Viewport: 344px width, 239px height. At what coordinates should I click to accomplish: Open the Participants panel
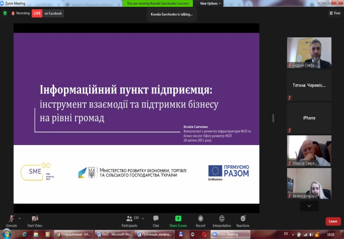tap(129, 221)
